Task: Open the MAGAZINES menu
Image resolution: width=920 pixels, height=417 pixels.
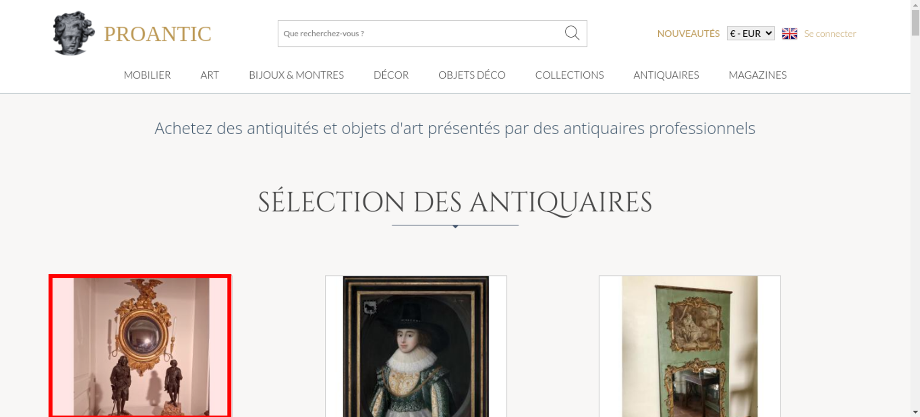Action: click(758, 75)
